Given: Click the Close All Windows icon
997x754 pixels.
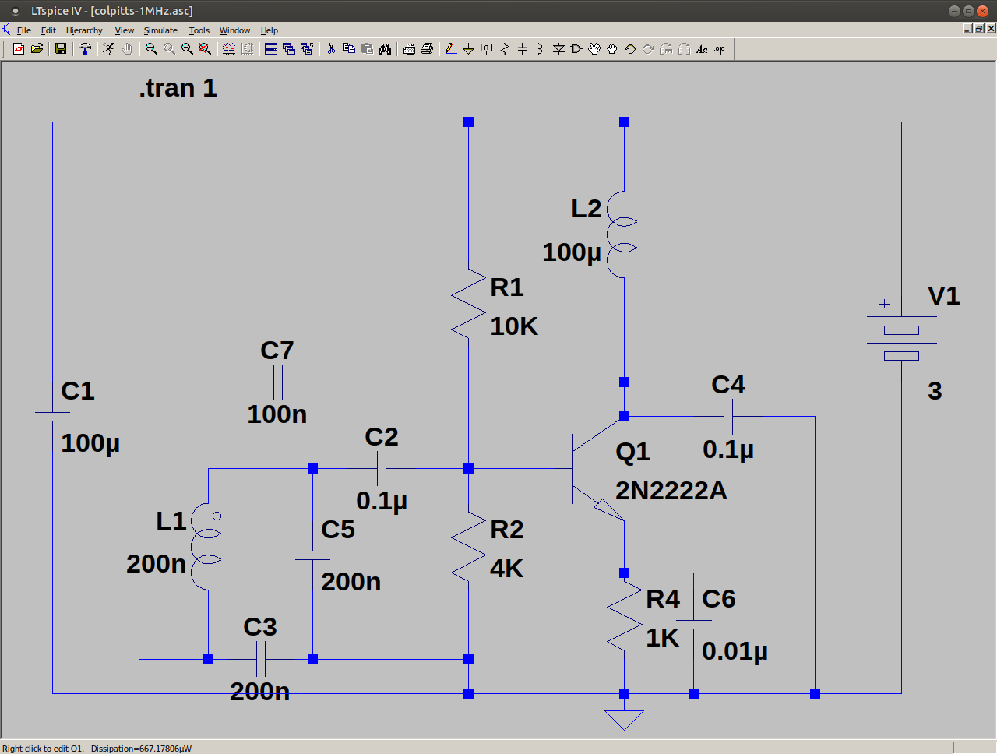Looking at the screenshot, I should (x=307, y=48).
